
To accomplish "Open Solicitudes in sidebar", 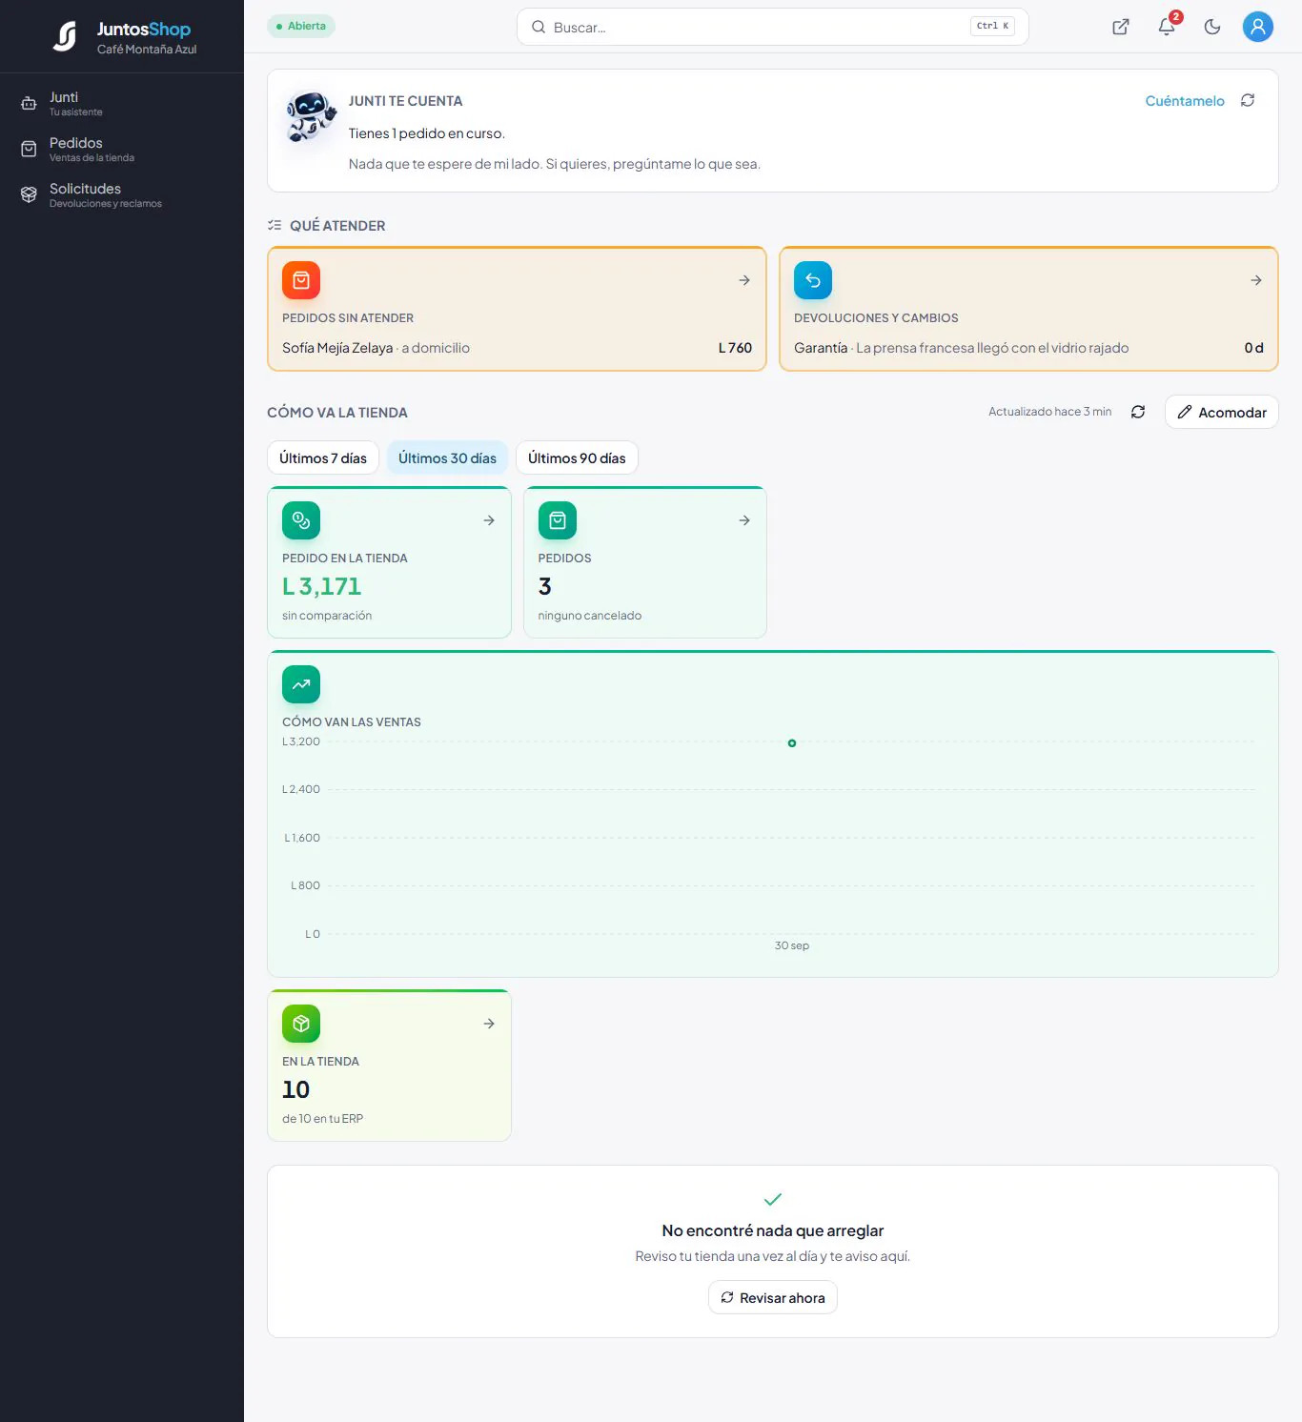I will click(x=122, y=195).
